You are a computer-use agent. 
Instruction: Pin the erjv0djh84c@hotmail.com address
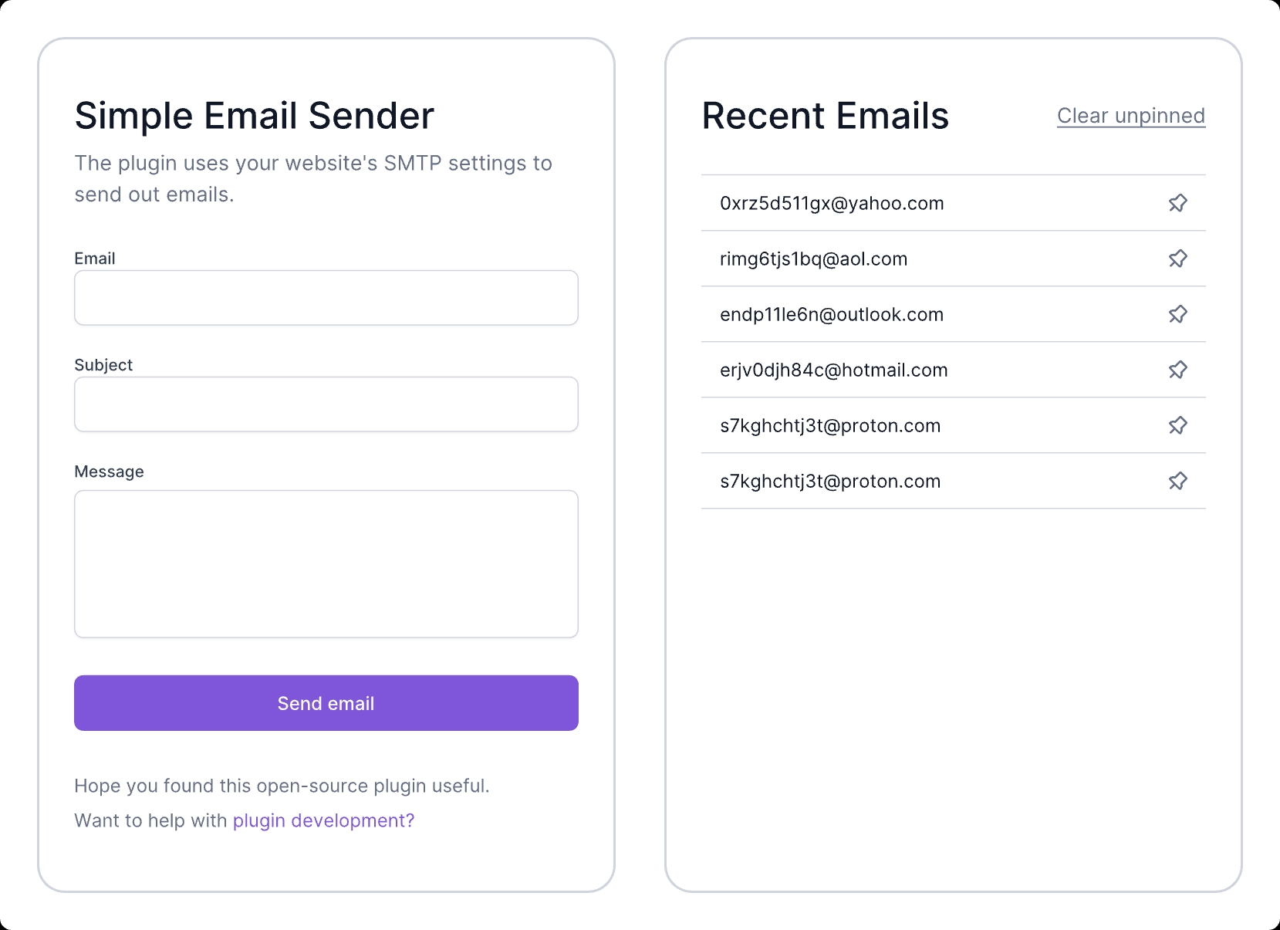(1177, 370)
